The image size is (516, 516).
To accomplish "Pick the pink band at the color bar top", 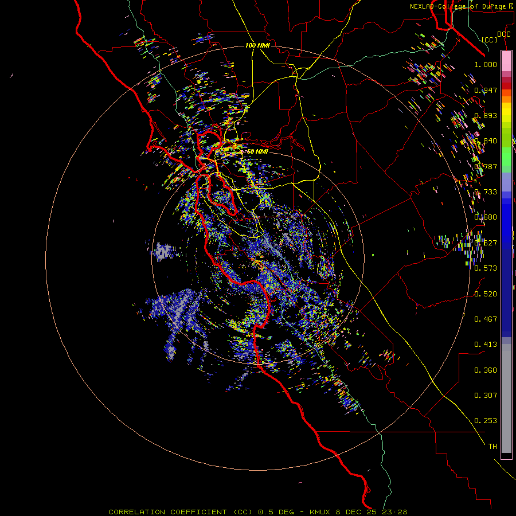I will (506, 61).
